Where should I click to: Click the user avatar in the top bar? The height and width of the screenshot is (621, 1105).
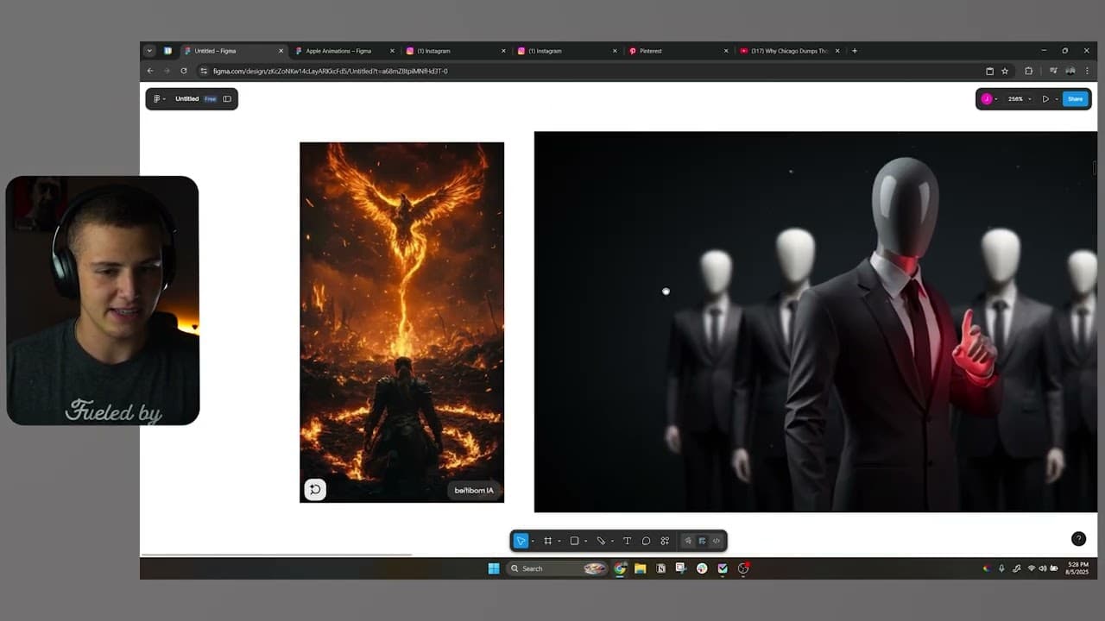tap(987, 98)
